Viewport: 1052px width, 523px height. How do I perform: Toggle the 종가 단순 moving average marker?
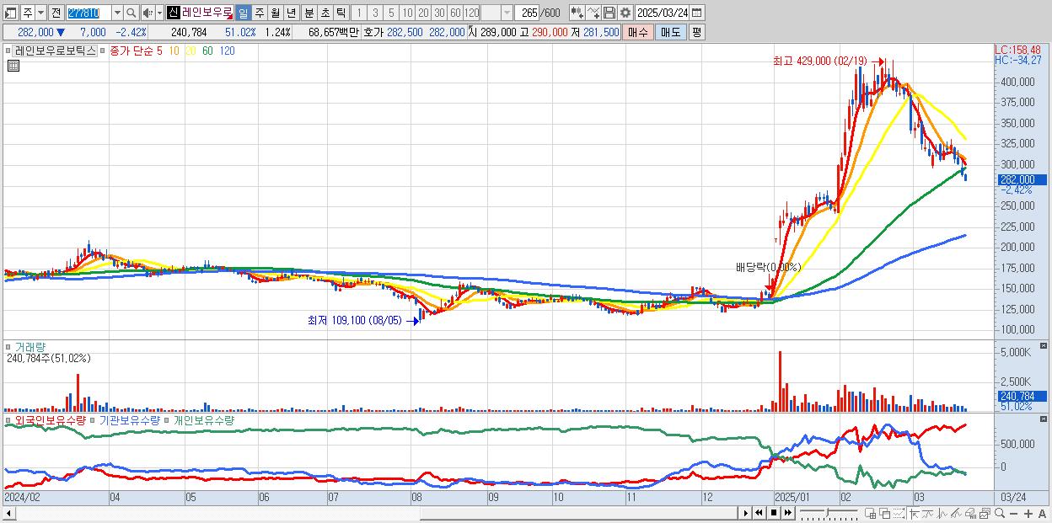click(x=103, y=51)
